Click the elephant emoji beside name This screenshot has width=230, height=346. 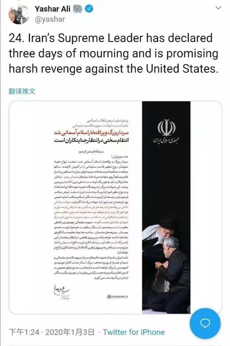78,9
